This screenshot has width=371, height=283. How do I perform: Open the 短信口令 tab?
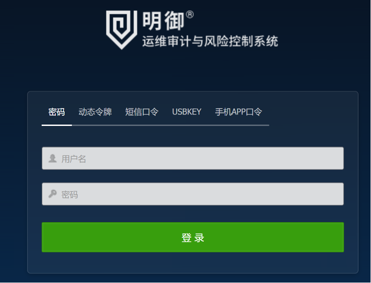(x=142, y=112)
